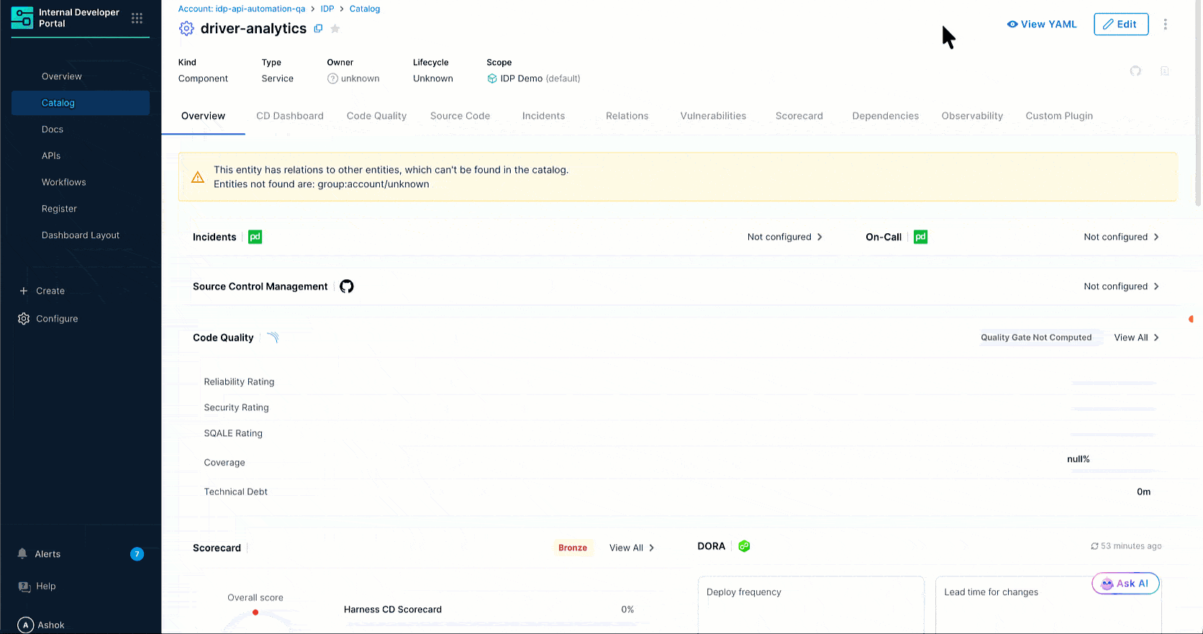Open the Lead time for changes card

1048,604
